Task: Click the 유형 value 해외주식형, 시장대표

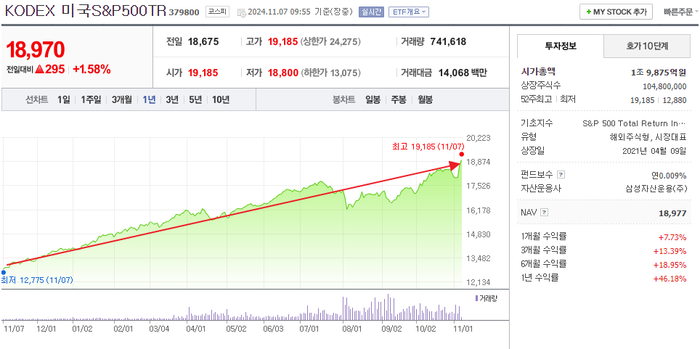Action: [648, 137]
